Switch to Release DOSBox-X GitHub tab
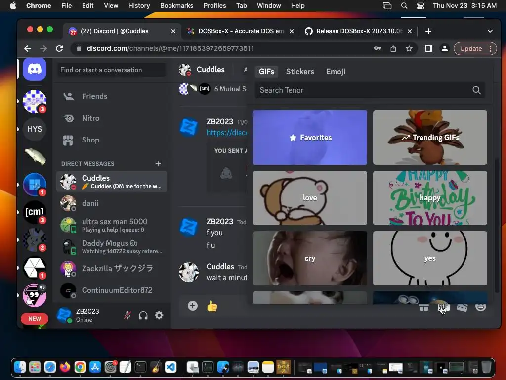 click(359, 31)
